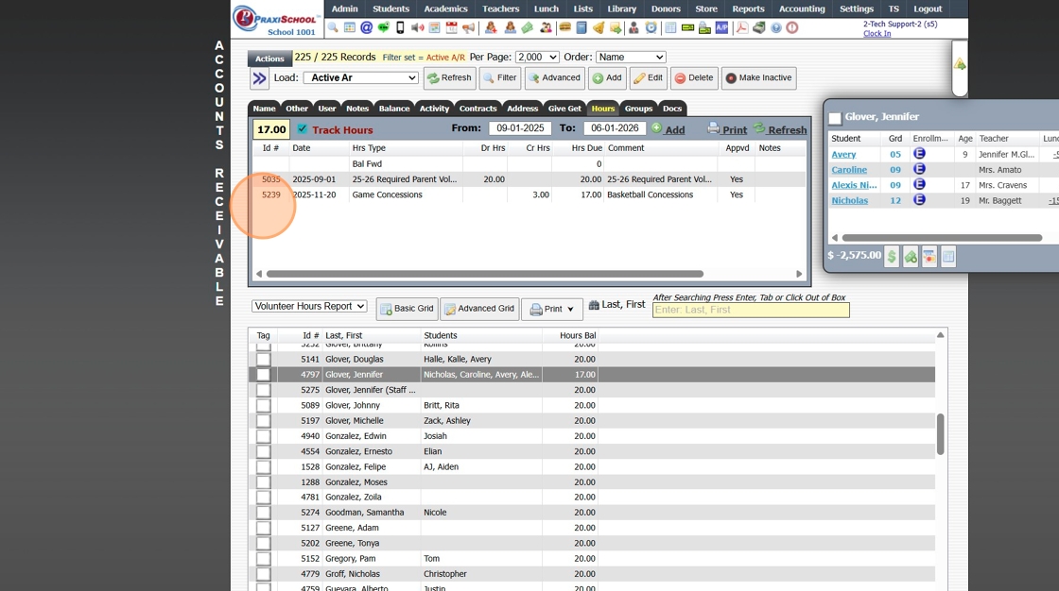1059x591 pixels.
Task: Click the Clock In link
Action: (x=877, y=33)
